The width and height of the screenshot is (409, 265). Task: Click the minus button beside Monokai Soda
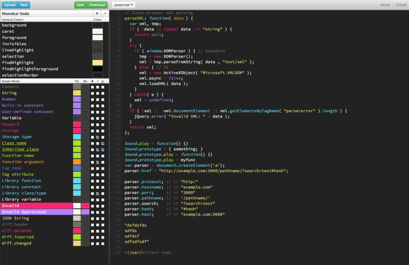coord(105,13)
